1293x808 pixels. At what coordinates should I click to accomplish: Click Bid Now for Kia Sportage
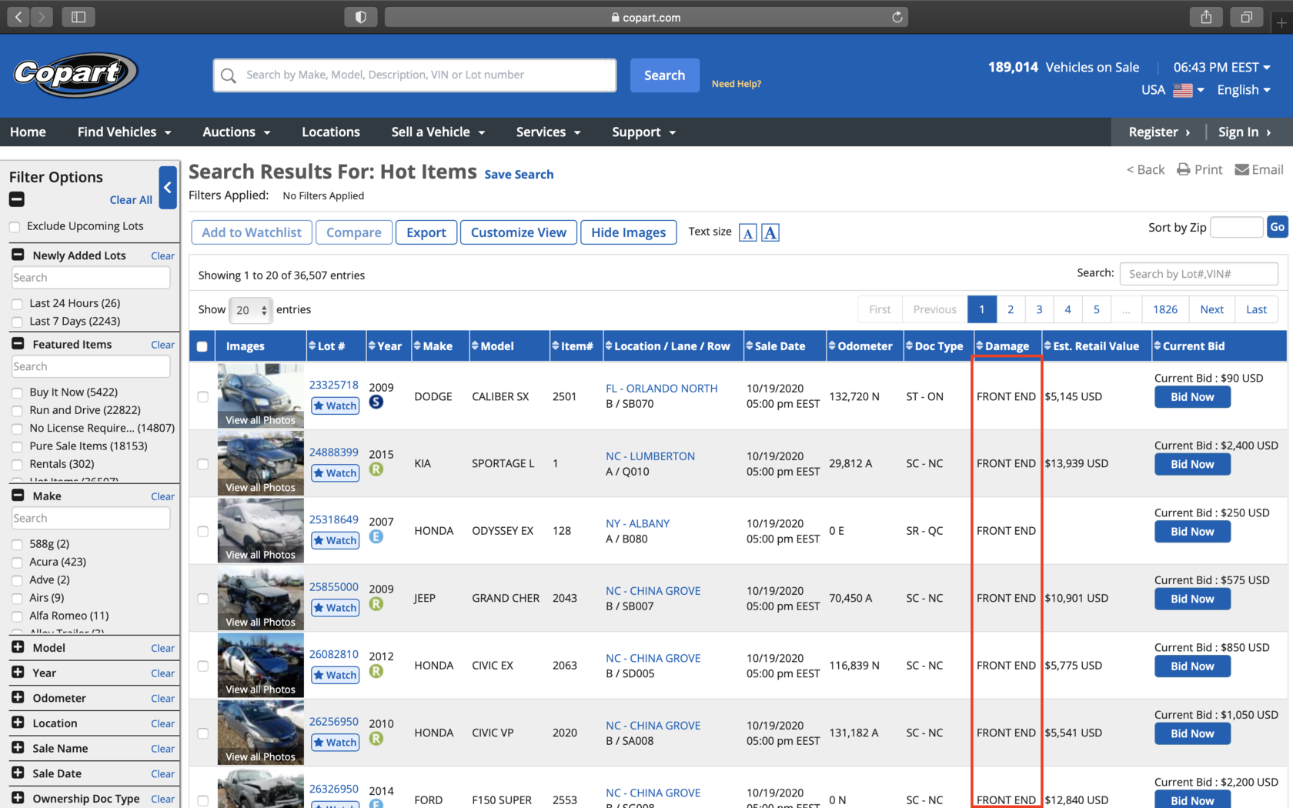[1192, 464]
